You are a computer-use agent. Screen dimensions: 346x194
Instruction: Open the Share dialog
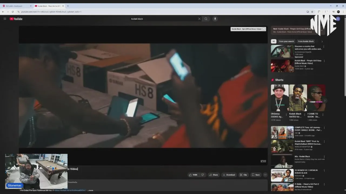tap(213, 175)
